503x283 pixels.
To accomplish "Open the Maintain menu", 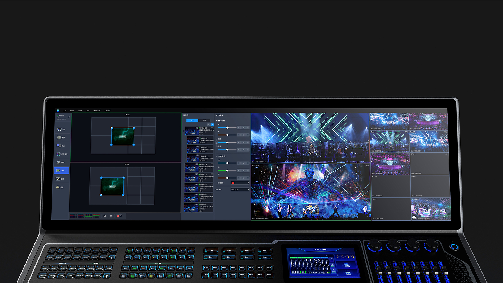I will (x=97, y=111).
